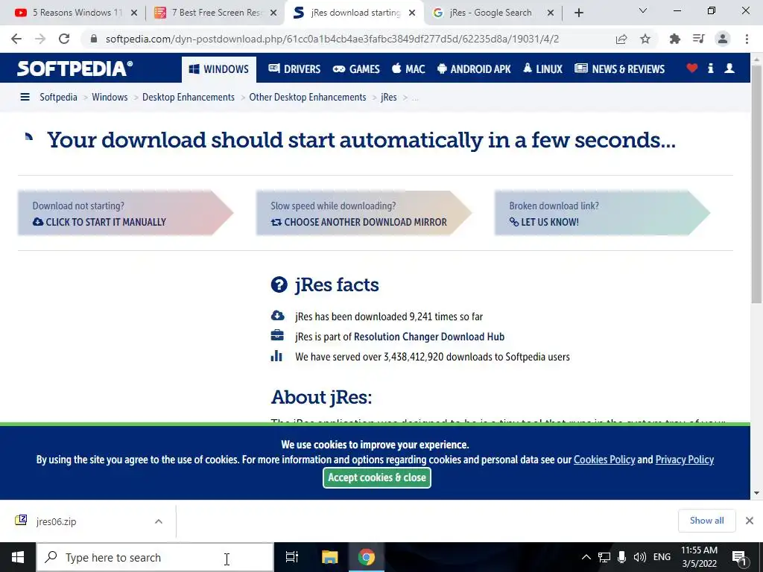Open the media control icon in toolbar

pos(698,39)
